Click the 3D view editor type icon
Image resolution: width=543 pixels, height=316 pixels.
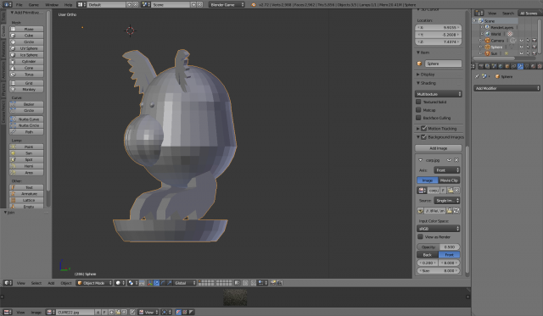(x=8, y=283)
